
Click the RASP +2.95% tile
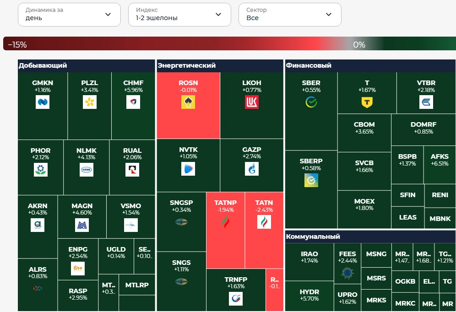[x=78, y=296]
